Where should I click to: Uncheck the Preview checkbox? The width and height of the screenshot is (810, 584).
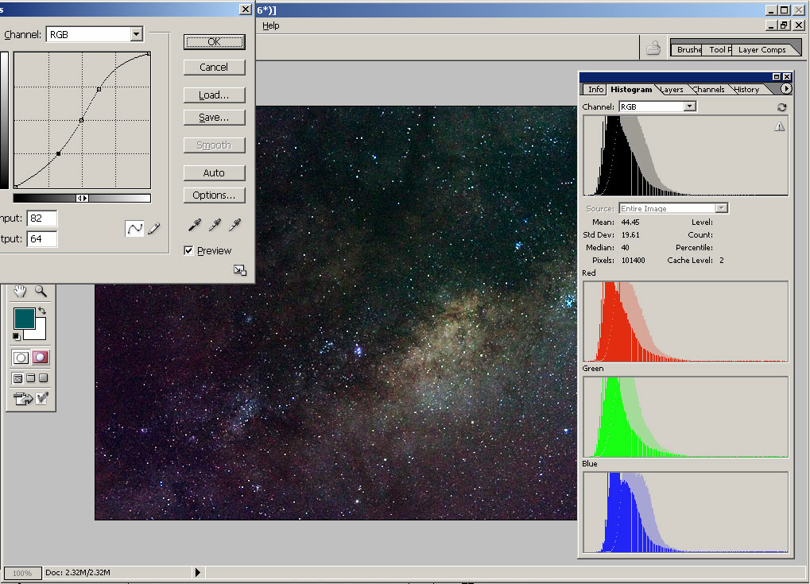tap(188, 251)
